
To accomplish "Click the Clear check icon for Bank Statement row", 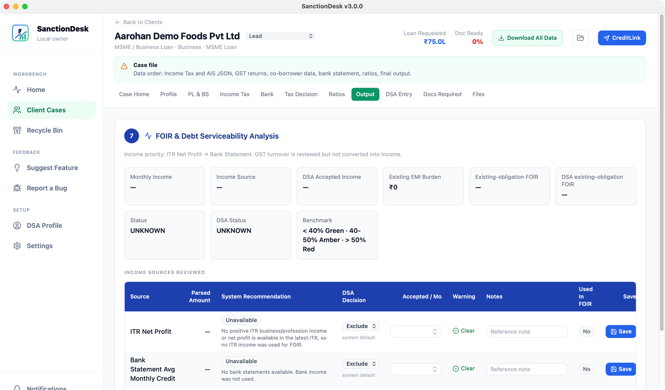I will 456,368.
